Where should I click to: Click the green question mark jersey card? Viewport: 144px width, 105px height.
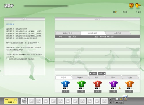pos(82,84)
